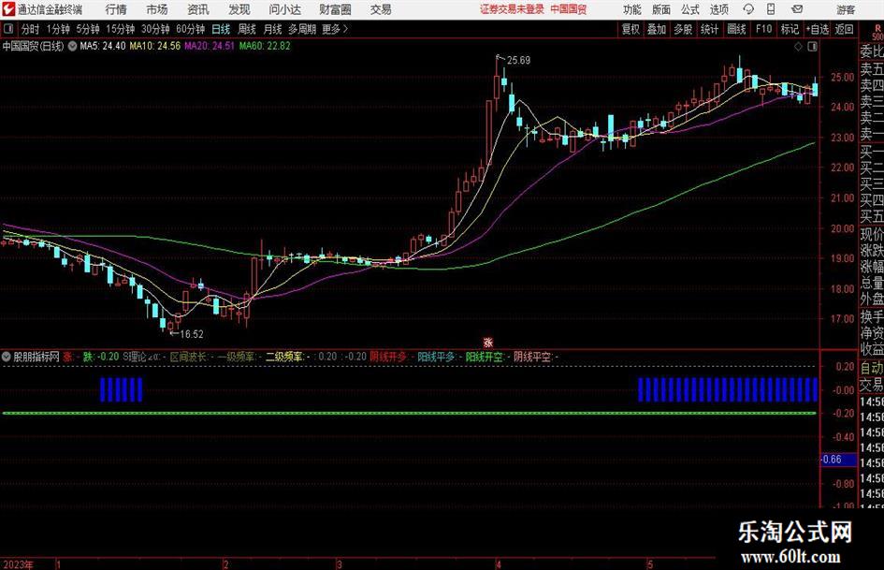Viewport: 884px width, 570px height.
Task: Switch to the 月线 monthly tab
Action: coord(272,29)
